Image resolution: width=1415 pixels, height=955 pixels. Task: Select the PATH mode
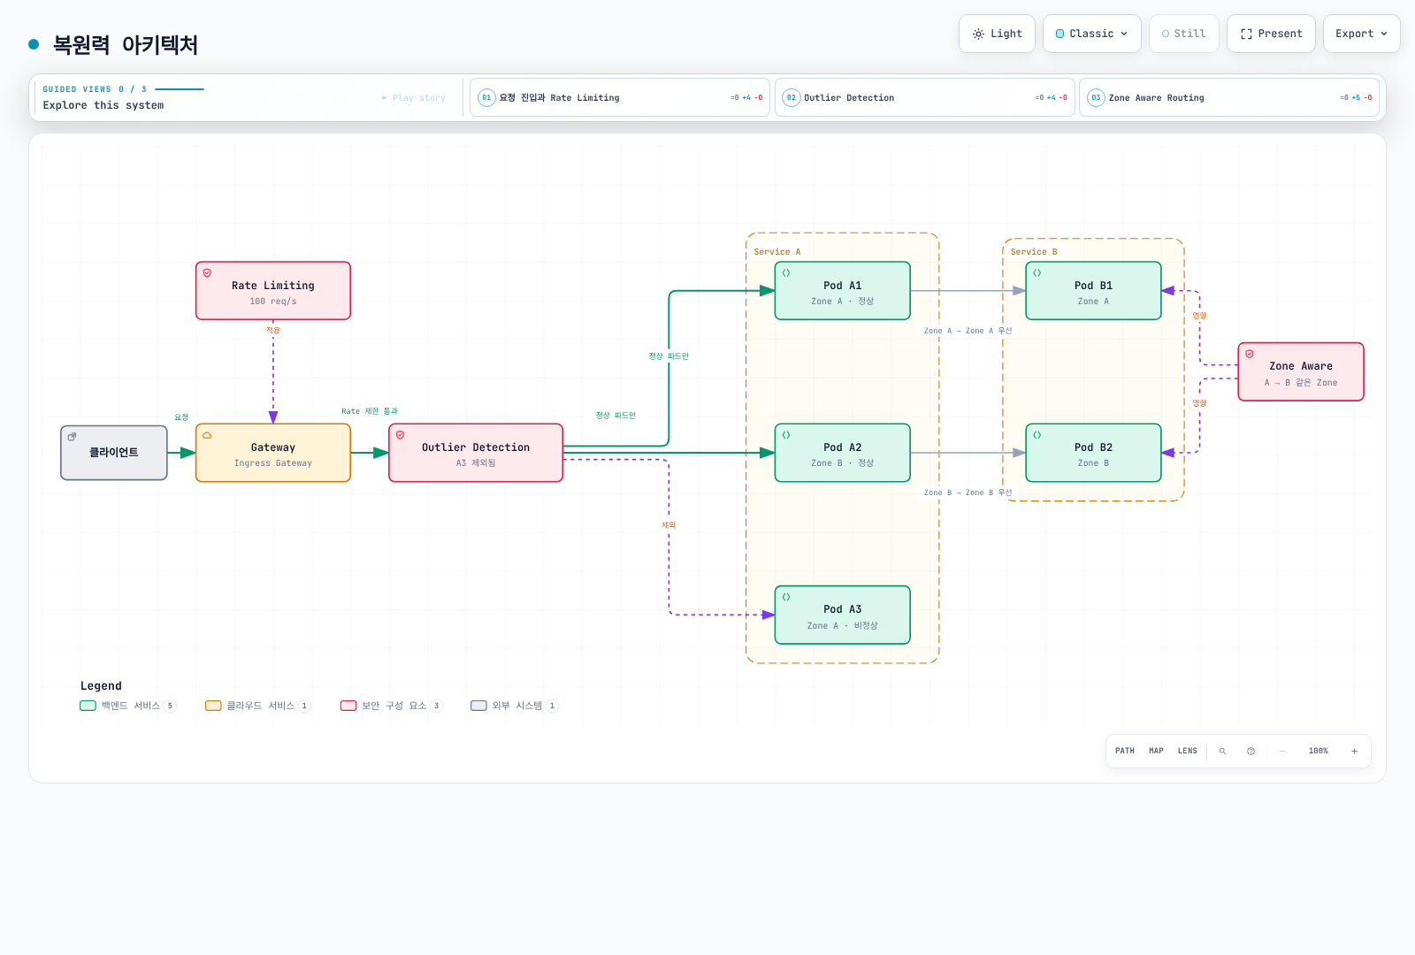pyautogui.click(x=1125, y=751)
